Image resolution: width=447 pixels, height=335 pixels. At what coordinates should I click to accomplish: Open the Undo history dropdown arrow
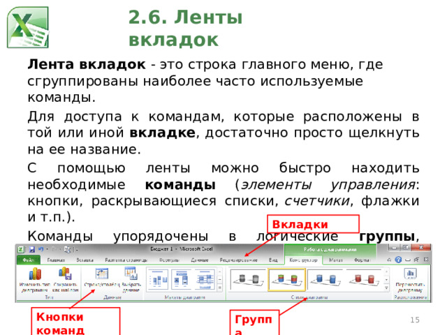point(47,250)
